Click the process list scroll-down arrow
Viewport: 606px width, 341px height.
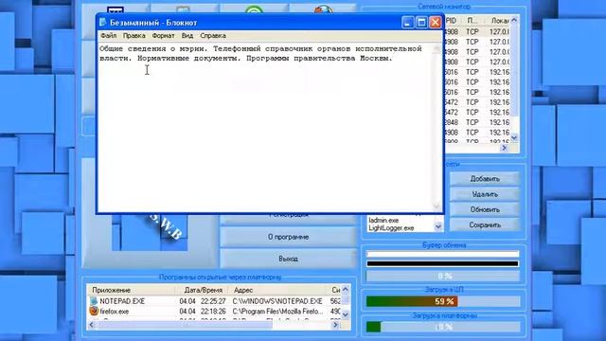click(x=438, y=227)
